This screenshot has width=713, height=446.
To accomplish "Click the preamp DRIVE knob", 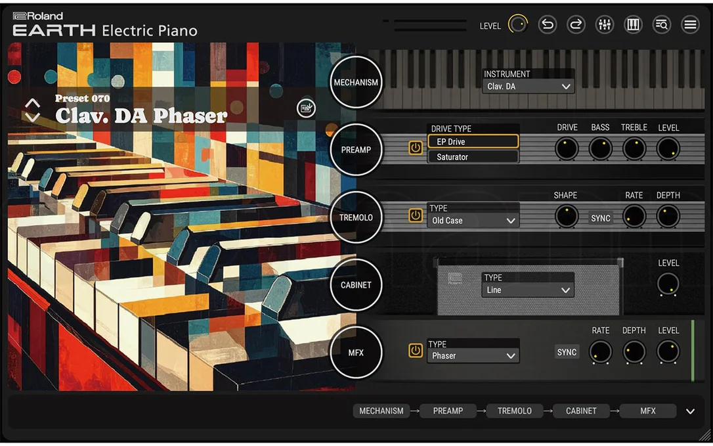I will [567, 149].
